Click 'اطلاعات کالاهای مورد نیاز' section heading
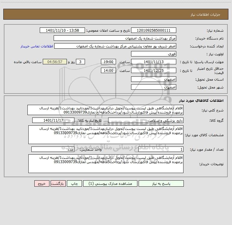 click(201, 101)
